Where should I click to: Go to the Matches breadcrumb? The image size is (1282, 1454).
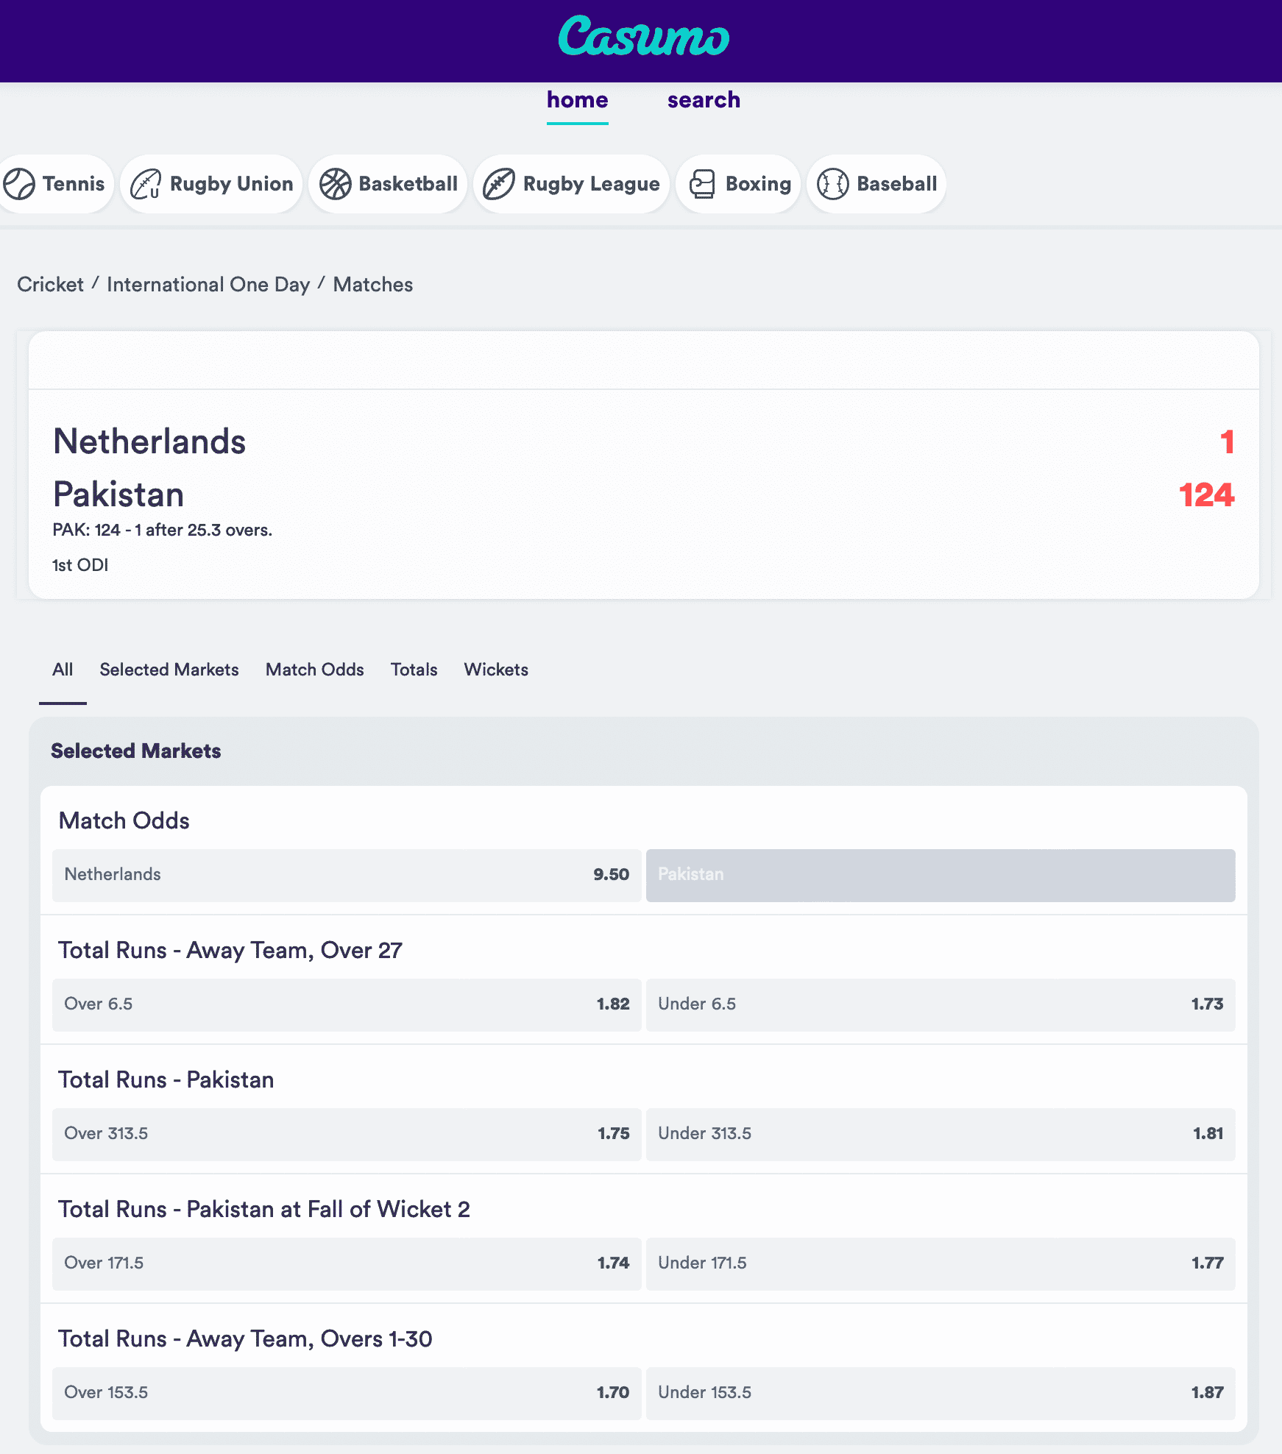point(373,285)
